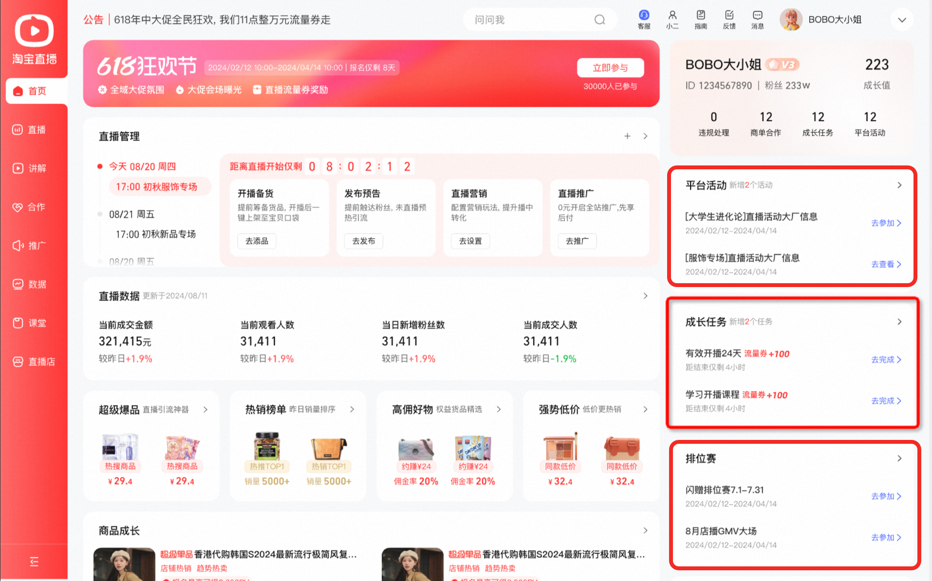Expand 热销榜单 card chevron
Screen dimensions: 932x581
[352, 409]
